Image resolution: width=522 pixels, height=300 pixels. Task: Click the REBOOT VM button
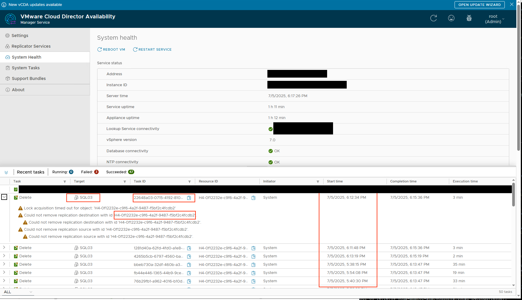tap(111, 49)
